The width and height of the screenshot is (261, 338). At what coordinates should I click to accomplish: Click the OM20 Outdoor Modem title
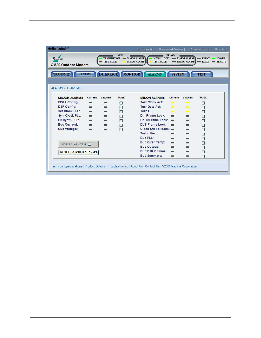pos(69,65)
